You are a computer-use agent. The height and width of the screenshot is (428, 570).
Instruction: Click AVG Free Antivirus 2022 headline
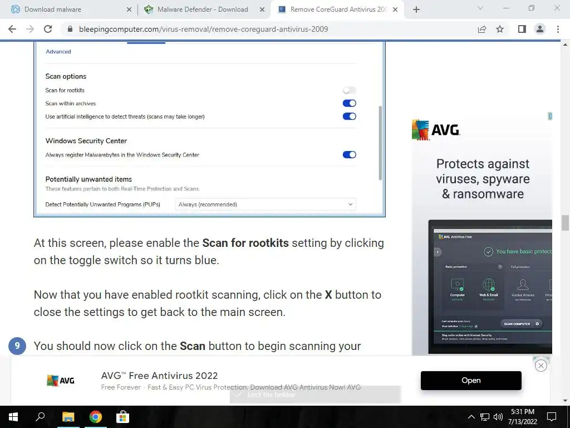pyautogui.click(x=159, y=375)
